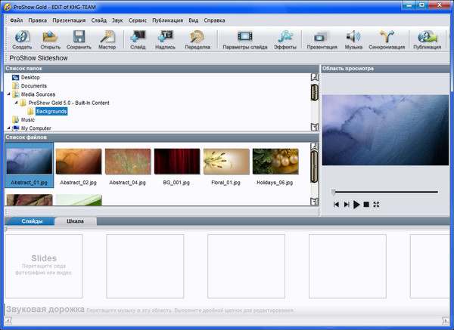Stop the preview playback
The width and height of the screenshot is (454, 330).
(366, 205)
